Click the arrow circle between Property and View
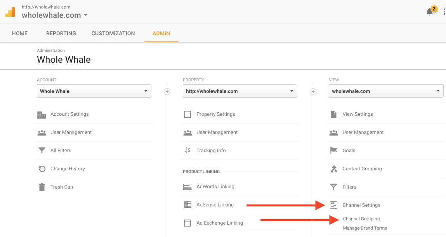 pos(313,91)
